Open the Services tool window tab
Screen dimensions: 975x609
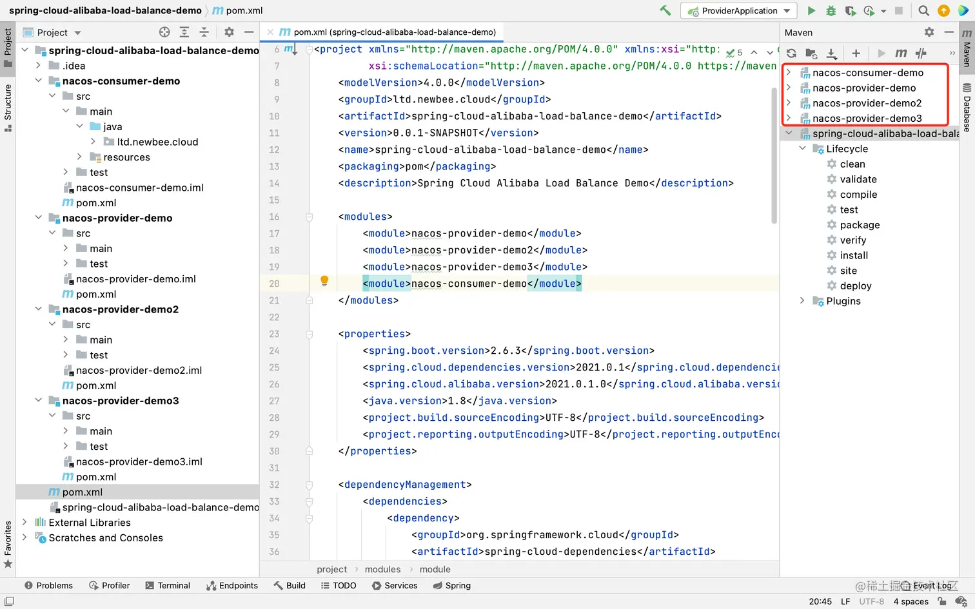click(395, 585)
